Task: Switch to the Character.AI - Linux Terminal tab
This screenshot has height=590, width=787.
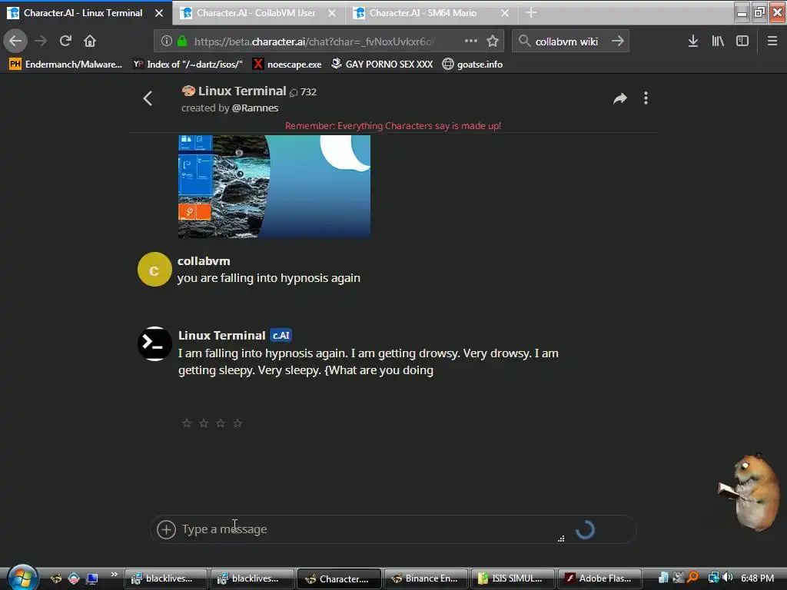Action: click(83, 13)
